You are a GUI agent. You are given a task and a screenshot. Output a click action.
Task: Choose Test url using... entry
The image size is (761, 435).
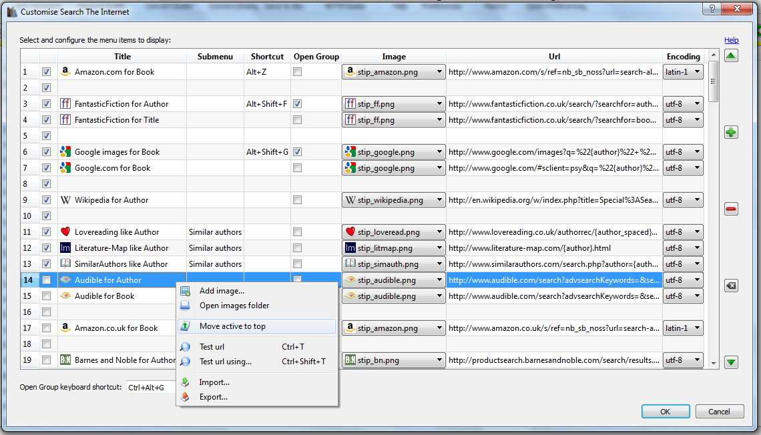[x=257, y=362]
